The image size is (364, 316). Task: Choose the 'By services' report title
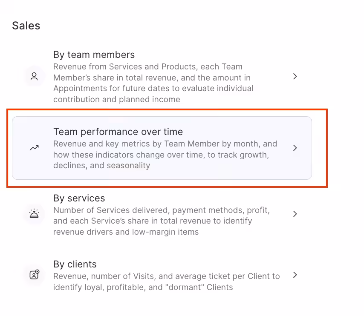coord(79,198)
